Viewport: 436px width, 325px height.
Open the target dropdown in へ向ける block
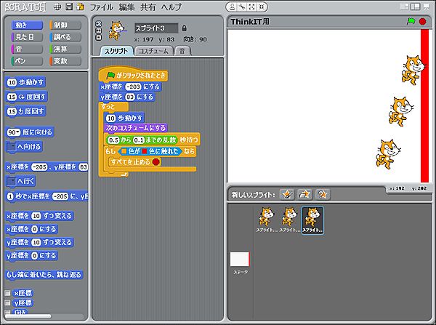(x=12, y=147)
